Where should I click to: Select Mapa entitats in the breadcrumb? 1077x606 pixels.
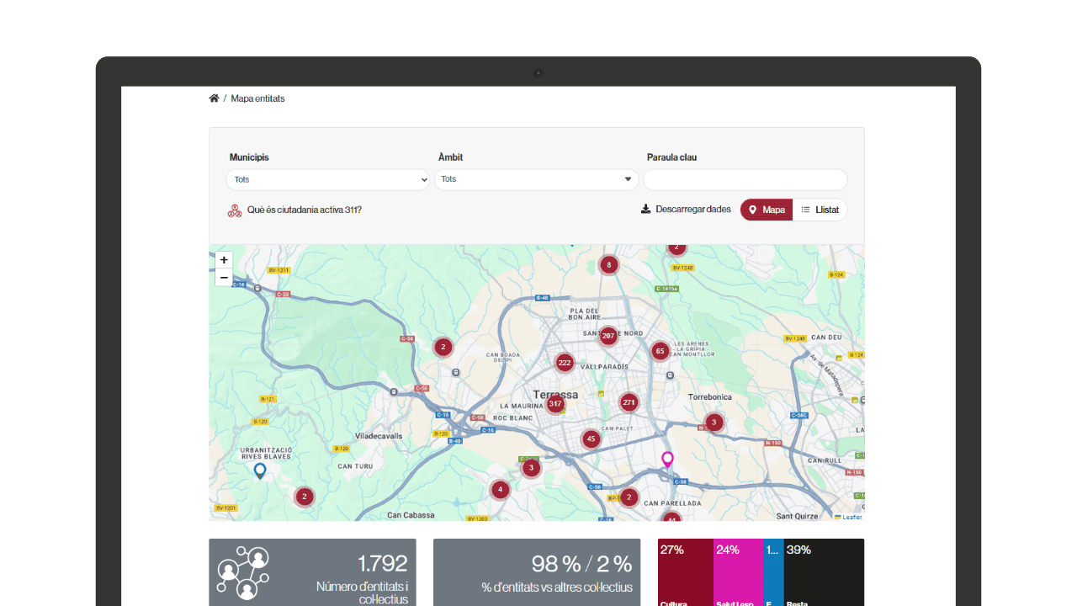tap(257, 98)
